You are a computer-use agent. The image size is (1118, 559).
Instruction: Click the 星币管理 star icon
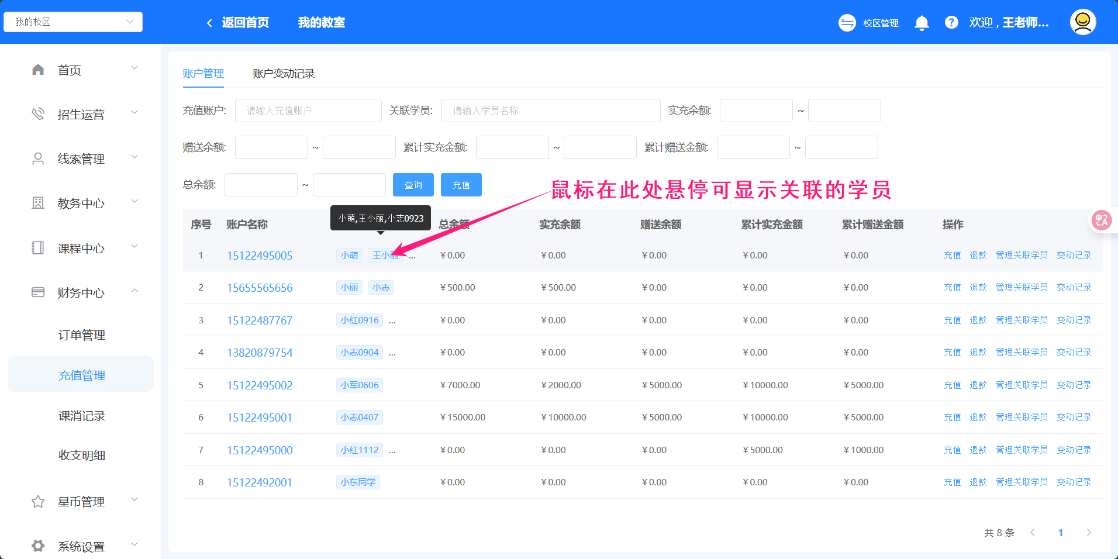38,502
